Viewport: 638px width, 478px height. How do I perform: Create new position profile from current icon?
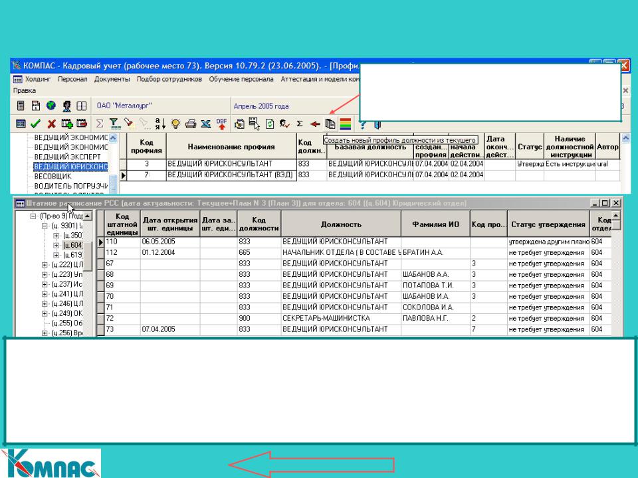(x=330, y=123)
